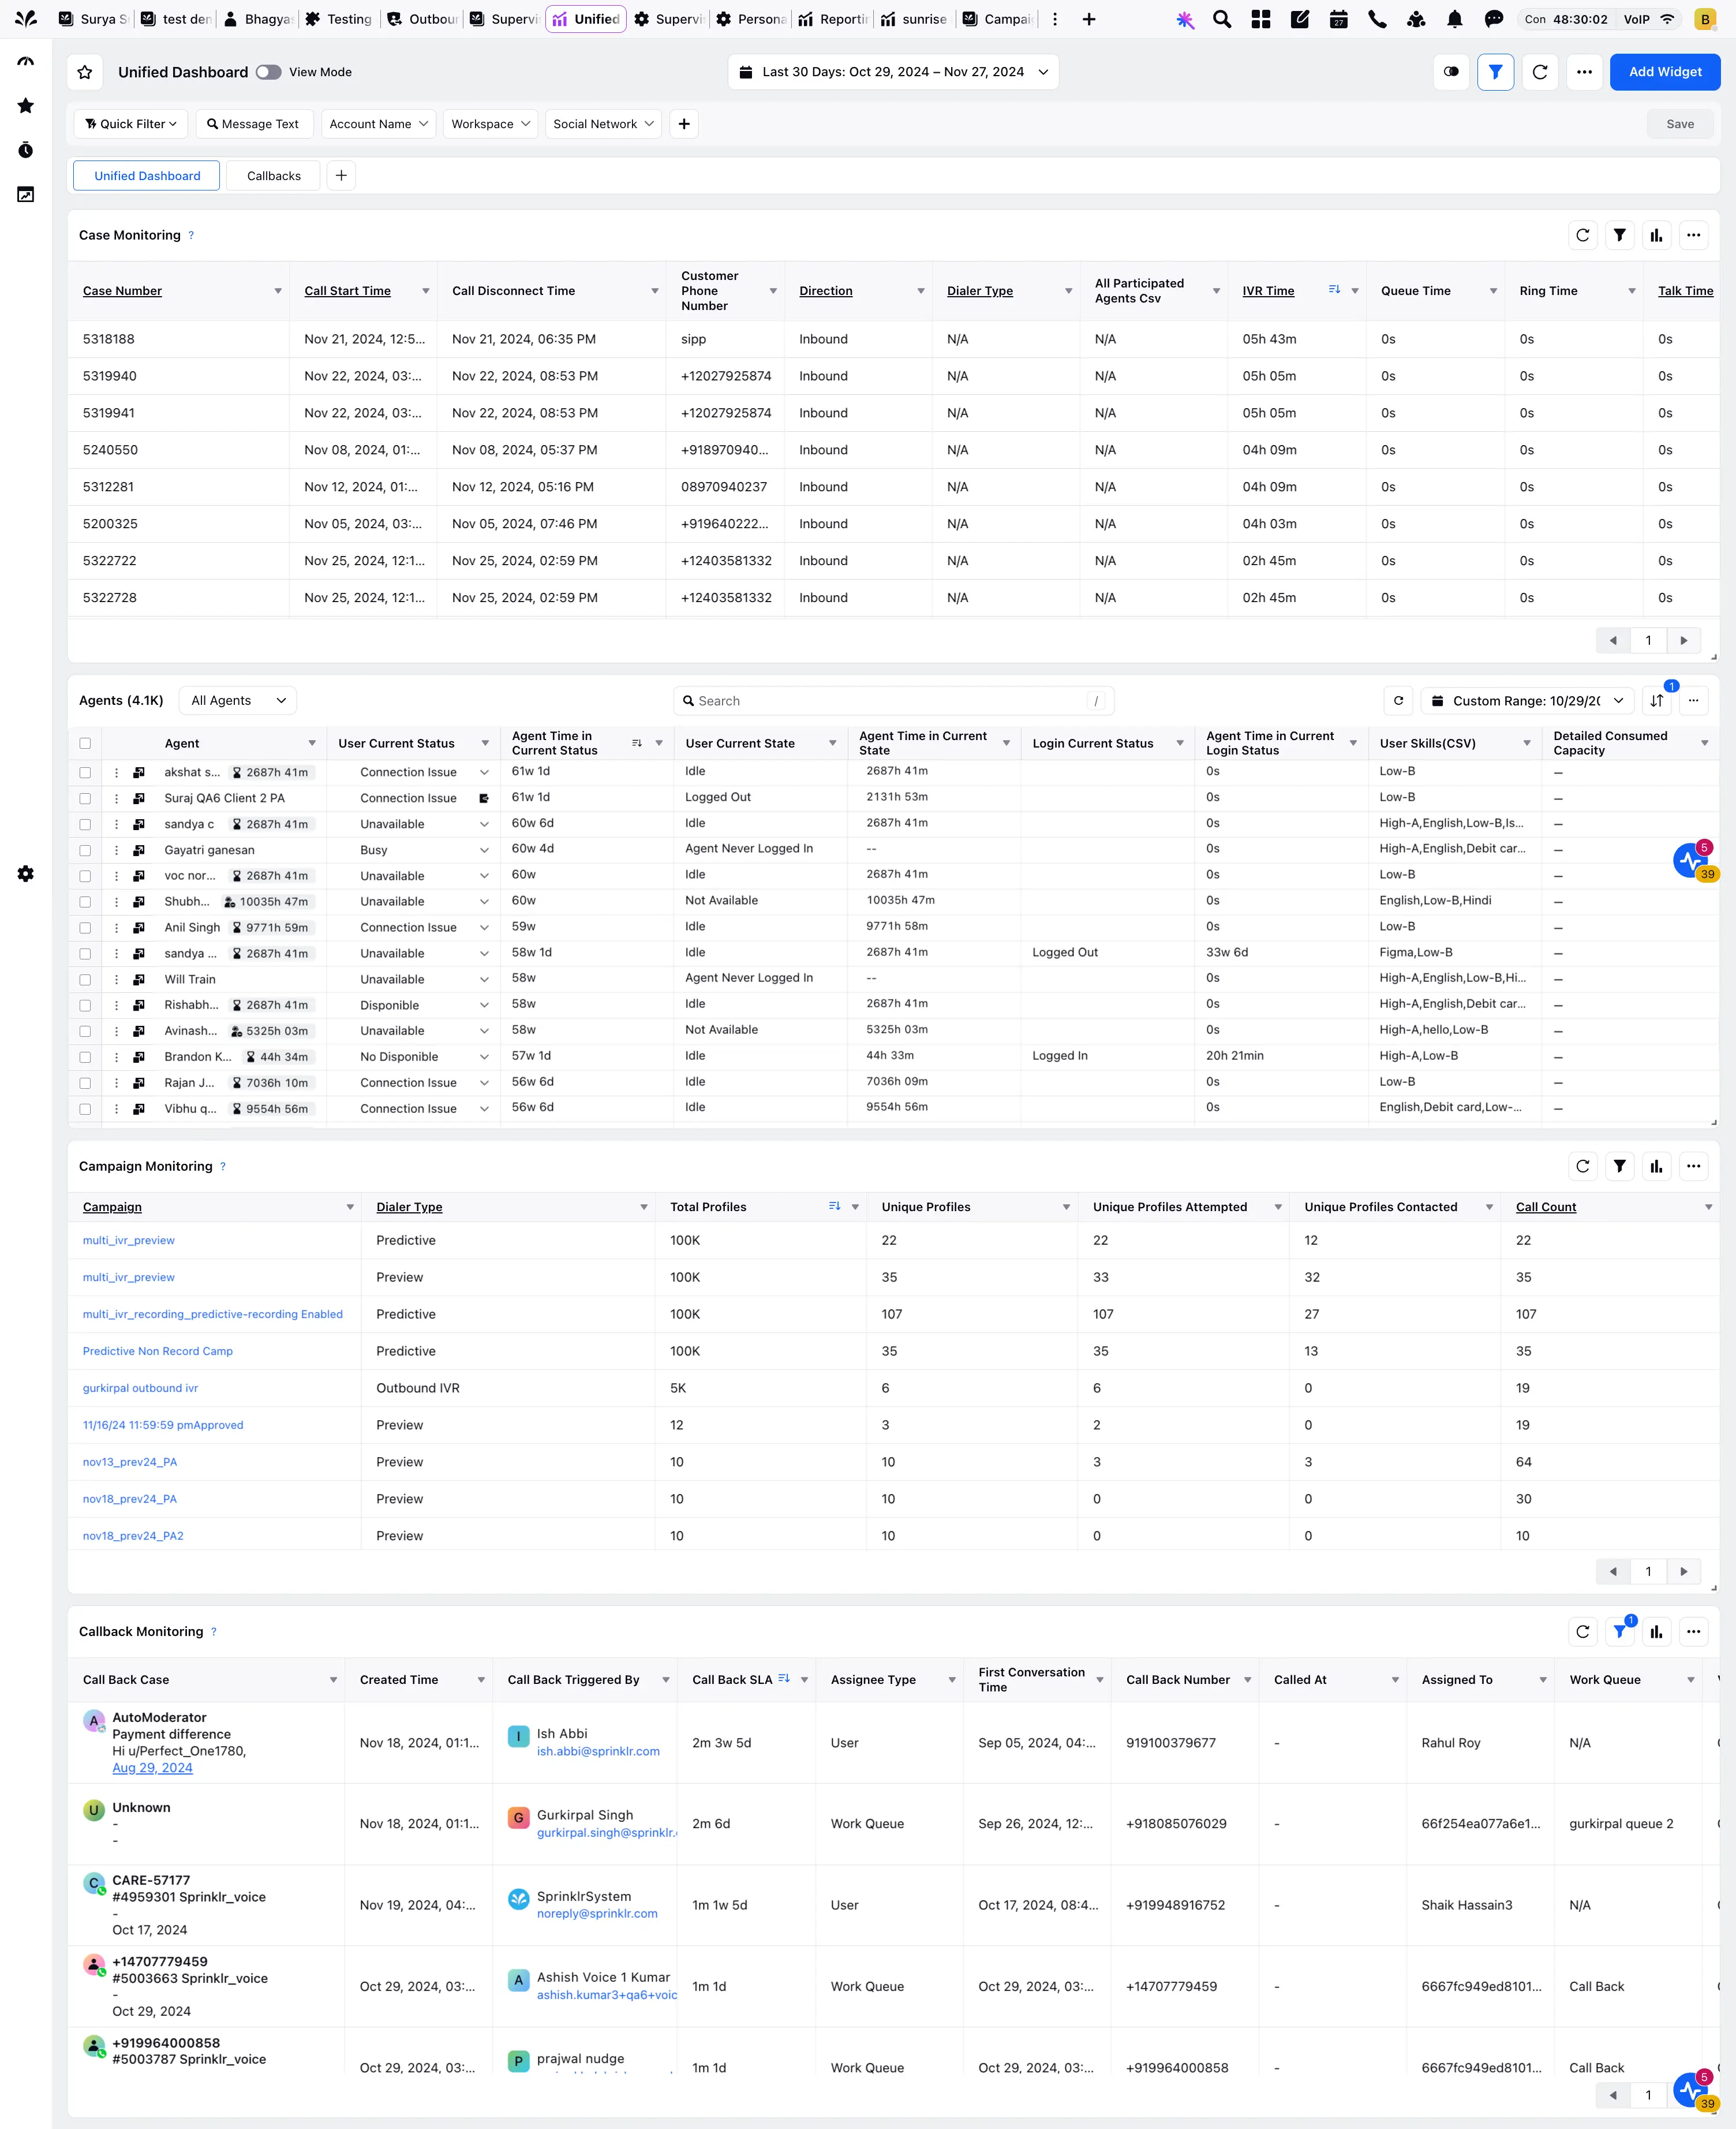Star the Unified Dashboard as favorite
1736x2129 pixels.
point(85,71)
